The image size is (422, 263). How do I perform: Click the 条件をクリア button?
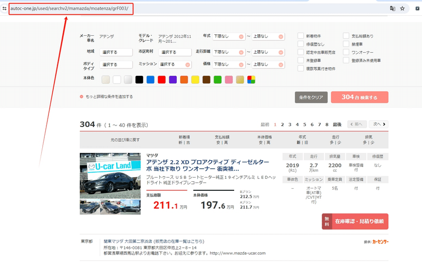pos(311,98)
